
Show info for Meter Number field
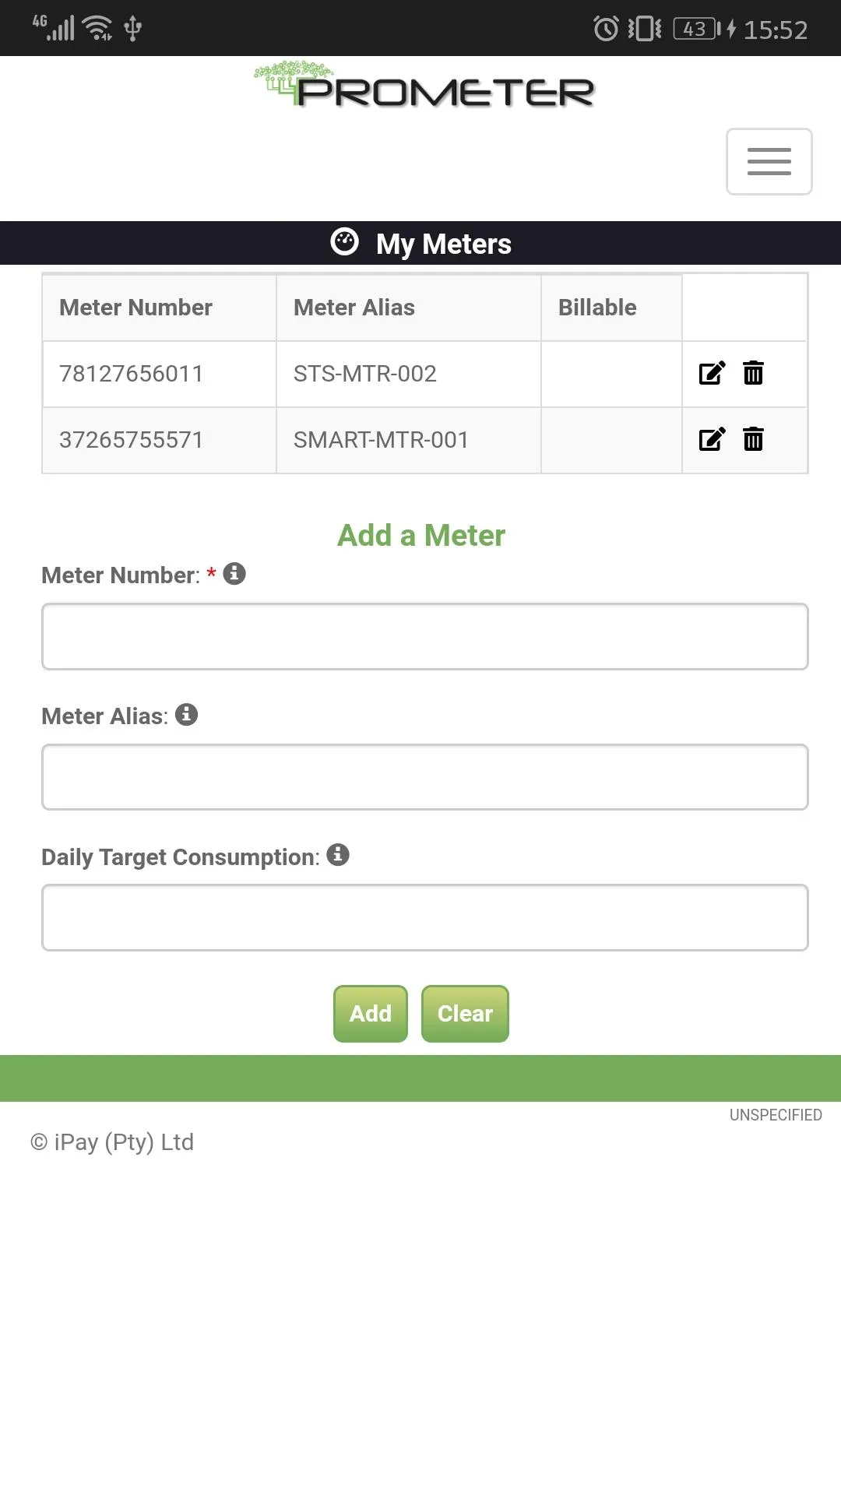pyautogui.click(x=234, y=574)
